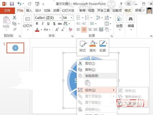
Task: Click the Fill (填充) paint bucket button
Action: pyautogui.click(x=93, y=46)
